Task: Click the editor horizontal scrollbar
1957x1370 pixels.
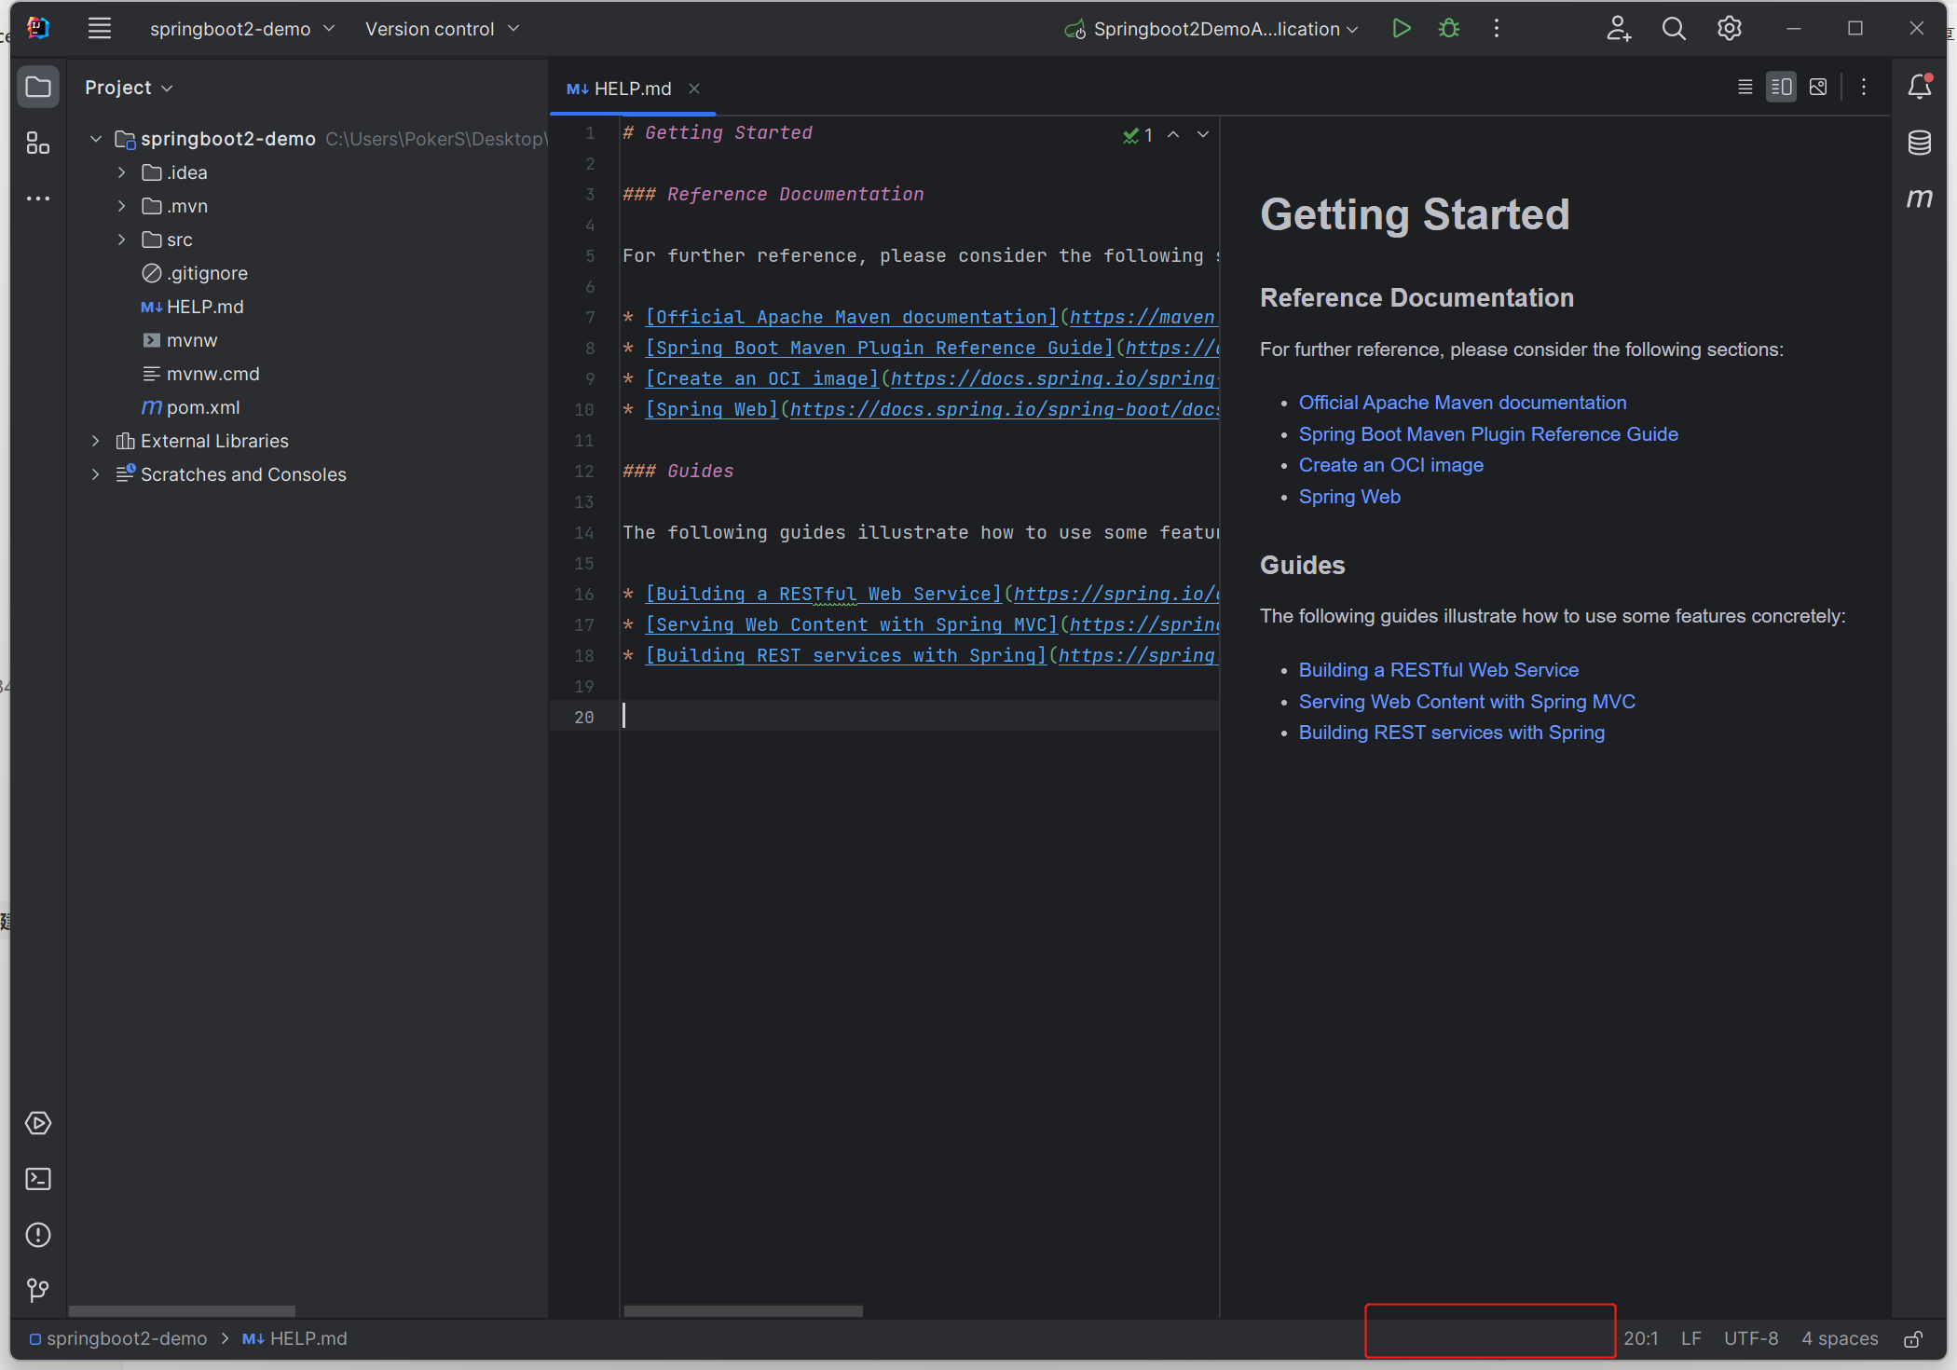Action: pos(743,1310)
